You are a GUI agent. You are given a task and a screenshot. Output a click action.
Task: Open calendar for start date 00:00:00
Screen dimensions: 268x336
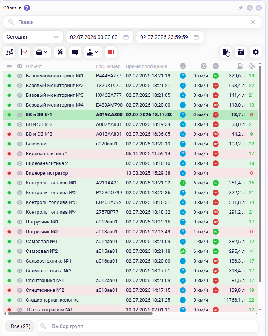coord(126,37)
